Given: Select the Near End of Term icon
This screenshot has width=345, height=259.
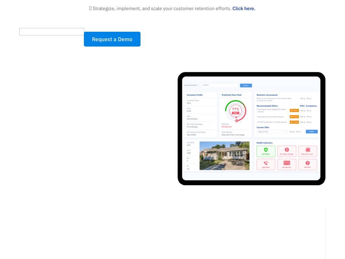Looking at the screenshot, I should pyautogui.click(x=308, y=150).
